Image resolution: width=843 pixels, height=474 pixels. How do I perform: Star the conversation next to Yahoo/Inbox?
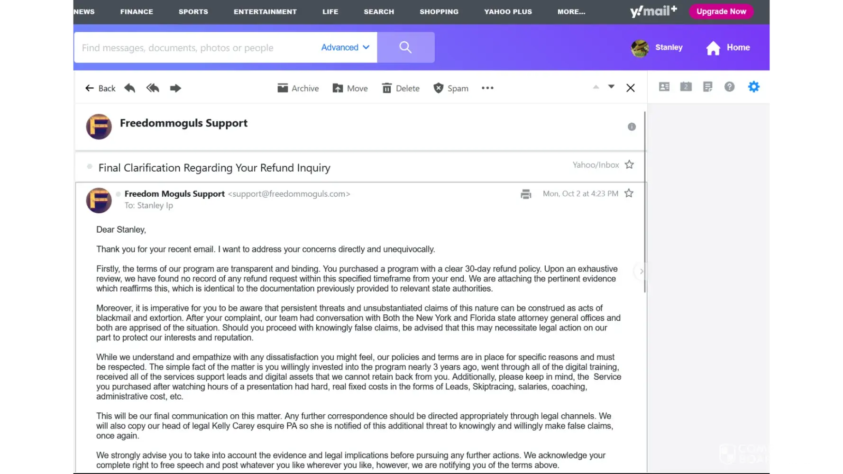pos(629,164)
